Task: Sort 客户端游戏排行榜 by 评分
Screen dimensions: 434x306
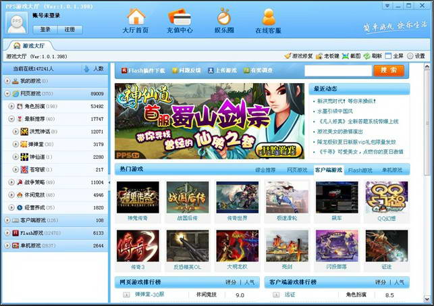Action: coord(381,282)
